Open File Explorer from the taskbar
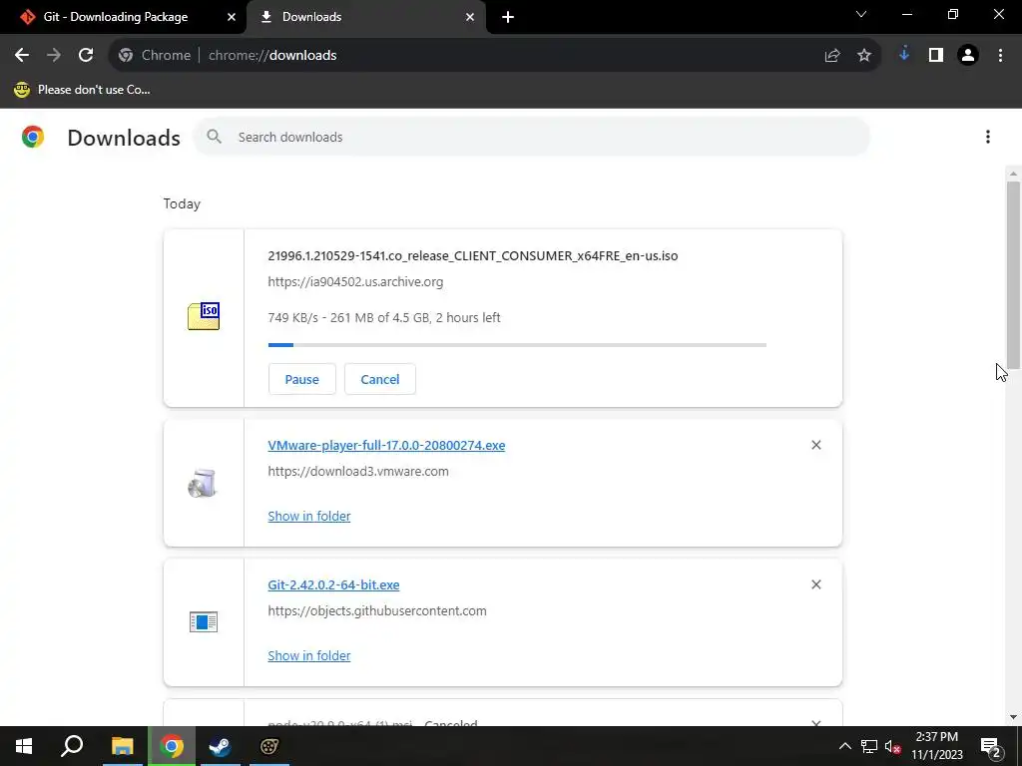 tap(122, 746)
